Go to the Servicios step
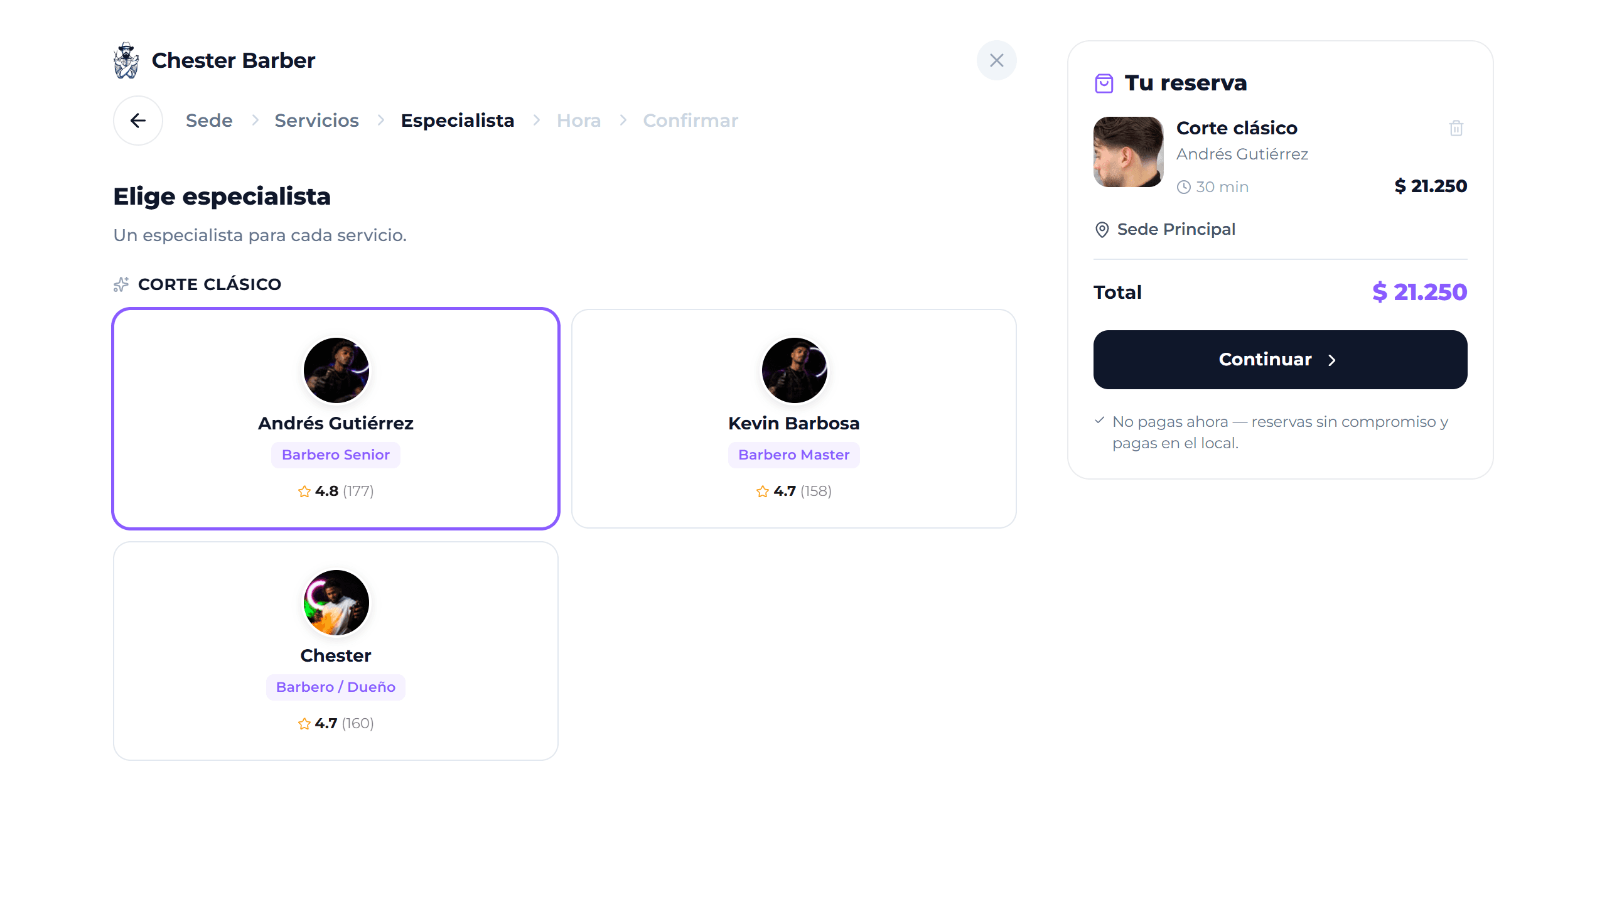The image size is (1607, 904). coord(316,121)
